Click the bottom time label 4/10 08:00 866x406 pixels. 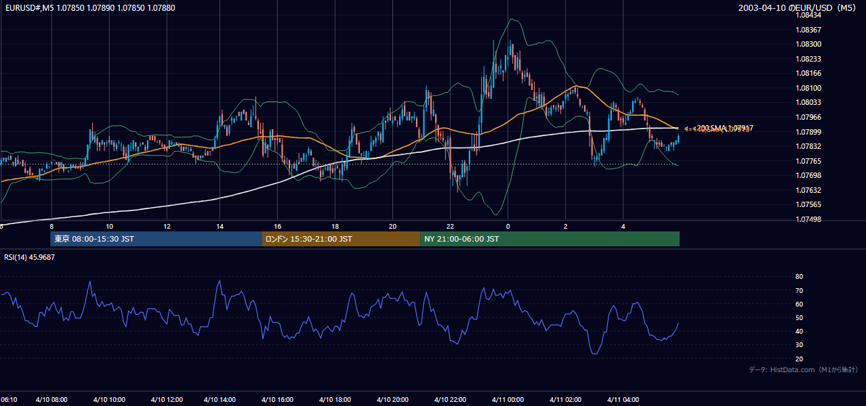(52, 400)
